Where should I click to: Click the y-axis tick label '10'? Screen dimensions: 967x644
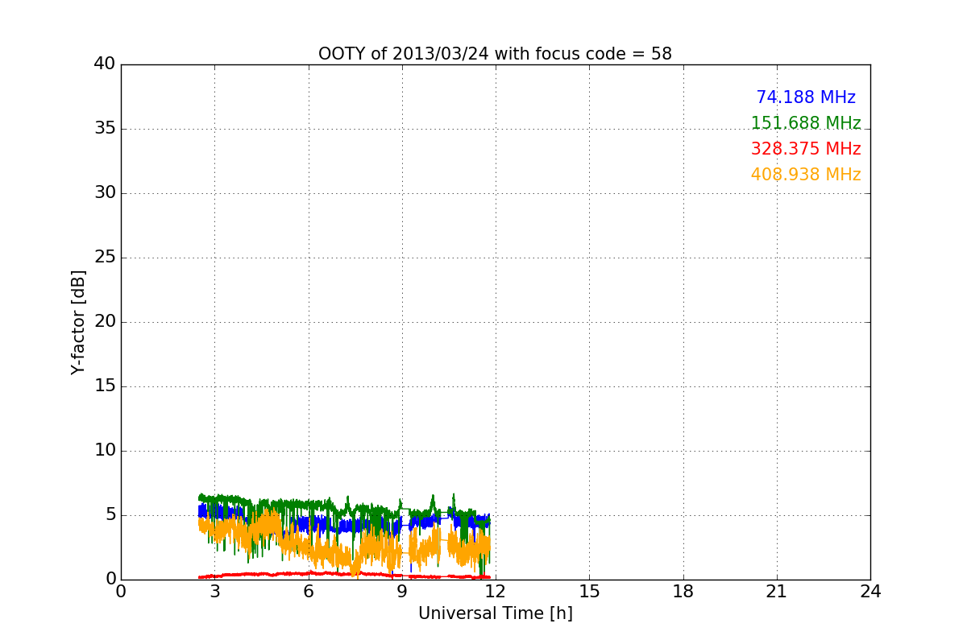point(105,451)
